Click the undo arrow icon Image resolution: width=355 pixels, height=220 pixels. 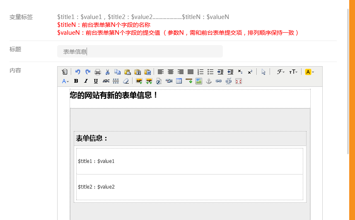pyautogui.click(x=77, y=72)
